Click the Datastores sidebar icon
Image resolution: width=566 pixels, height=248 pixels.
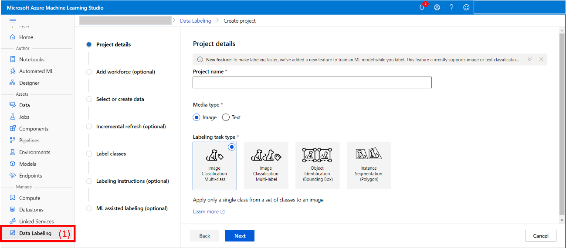(13, 209)
